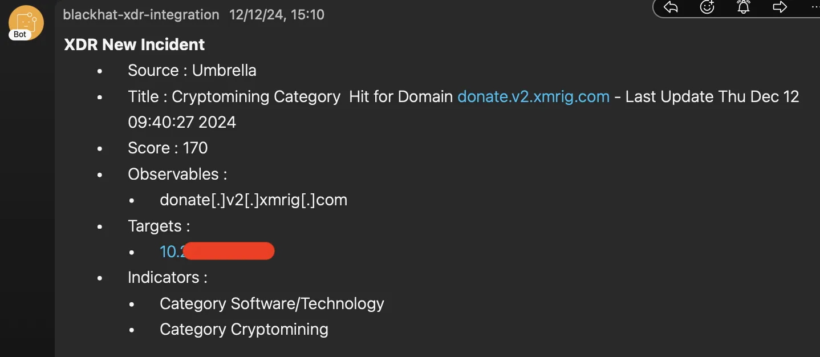Image resolution: width=820 pixels, height=357 pixels.
Task: Set a reminder with the bell icon
Action: pyautogui.click(x=743, y=7)
